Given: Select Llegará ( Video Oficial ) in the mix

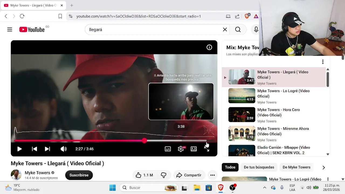Looking at the screenshot, I should click(274, 77).
